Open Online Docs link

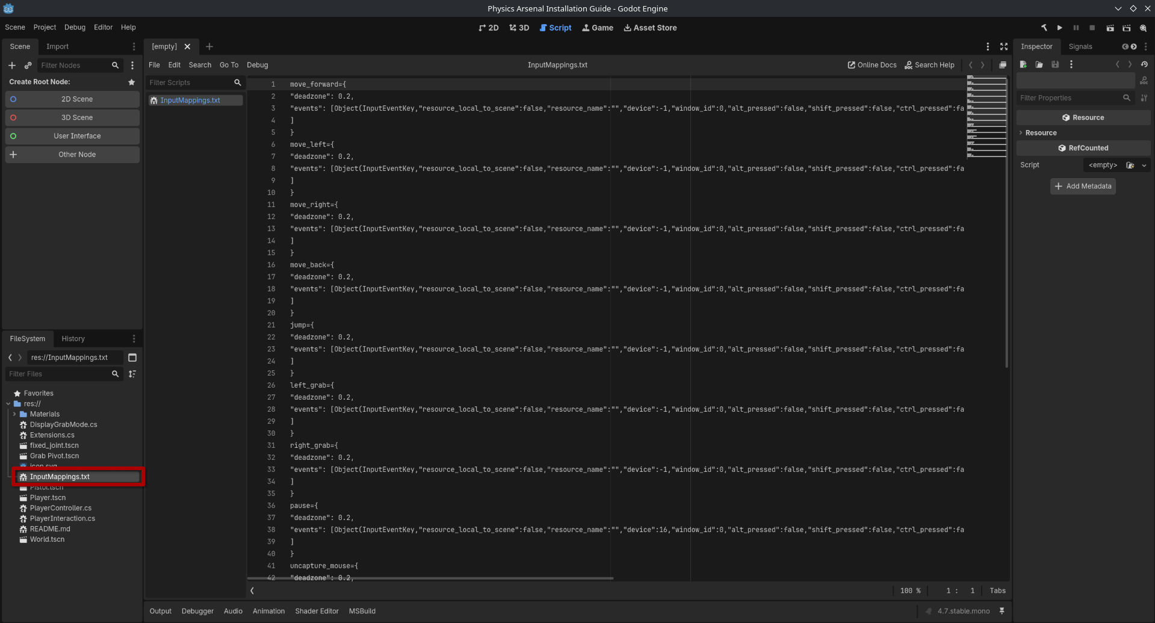click(x=872, y=65)
